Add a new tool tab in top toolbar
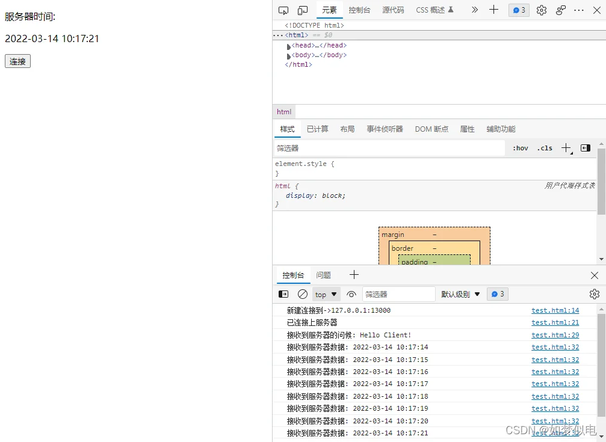This screenshot has width=606, height=442. (x=493, y=10)
